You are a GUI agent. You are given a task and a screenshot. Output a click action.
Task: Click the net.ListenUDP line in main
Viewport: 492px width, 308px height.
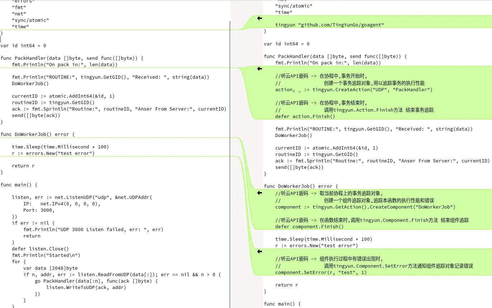[x=82, y=197]
